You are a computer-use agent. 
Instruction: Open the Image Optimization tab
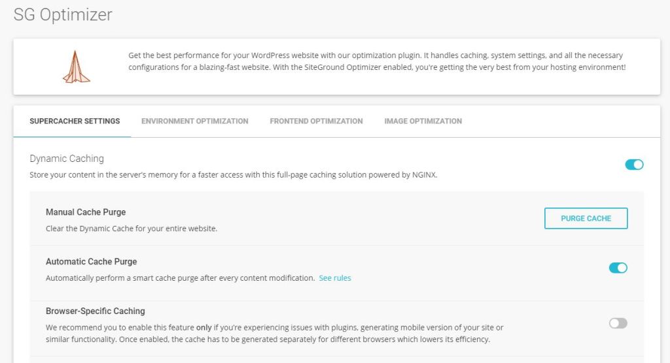pos(423,121)
